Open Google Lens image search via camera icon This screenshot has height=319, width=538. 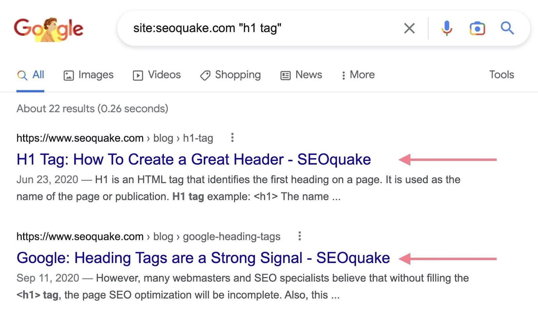click(x=477, y=28)
